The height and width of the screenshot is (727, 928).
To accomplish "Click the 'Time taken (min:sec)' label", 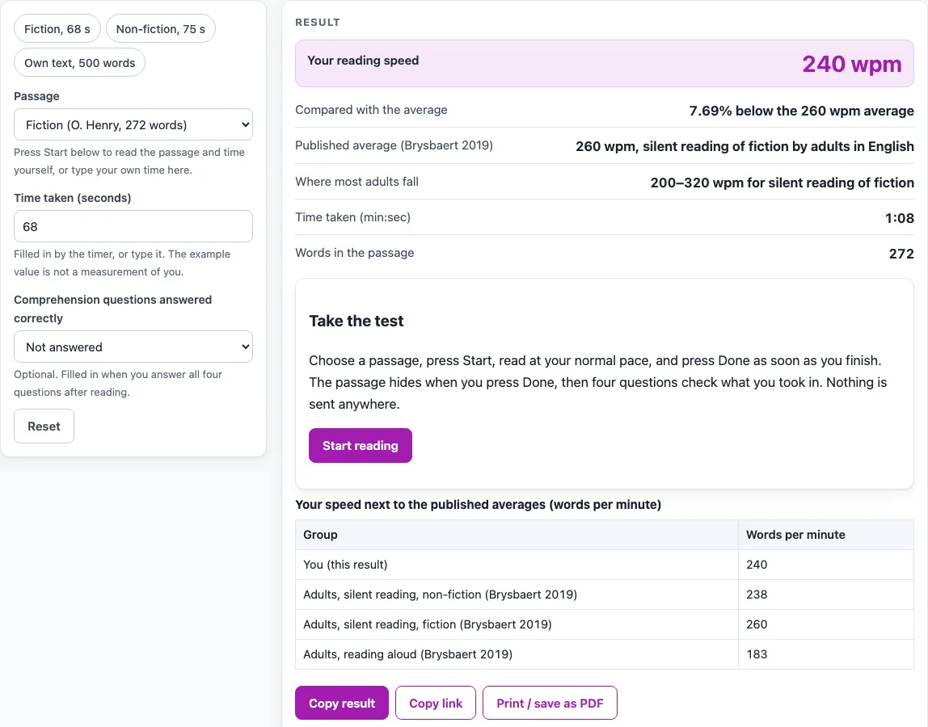I will 352,217.
